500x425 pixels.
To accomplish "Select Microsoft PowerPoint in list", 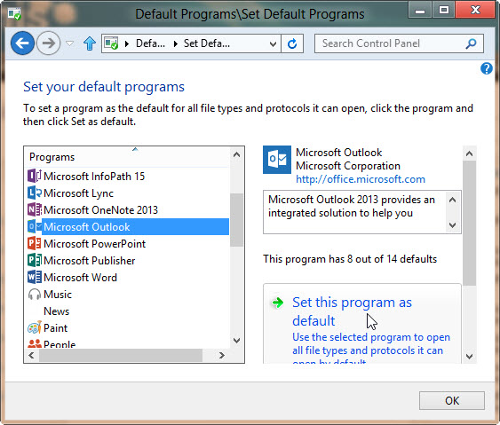I will click(95, 244).
